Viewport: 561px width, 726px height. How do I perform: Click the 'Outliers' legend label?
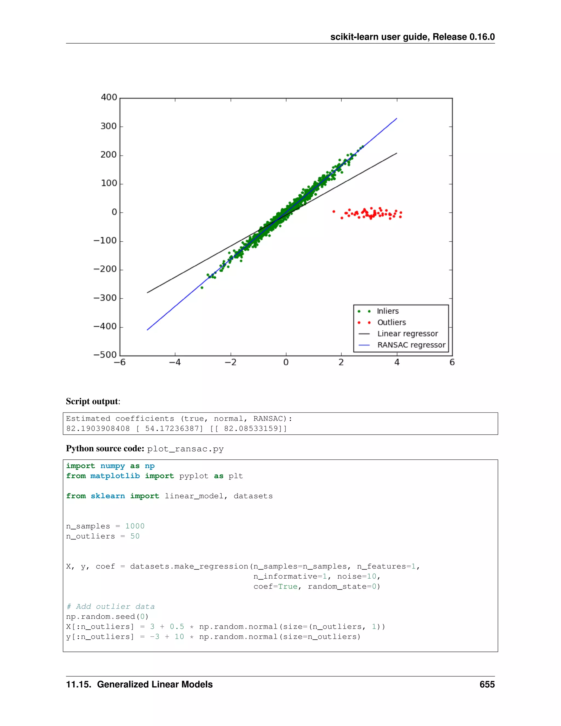coord(391,322)
